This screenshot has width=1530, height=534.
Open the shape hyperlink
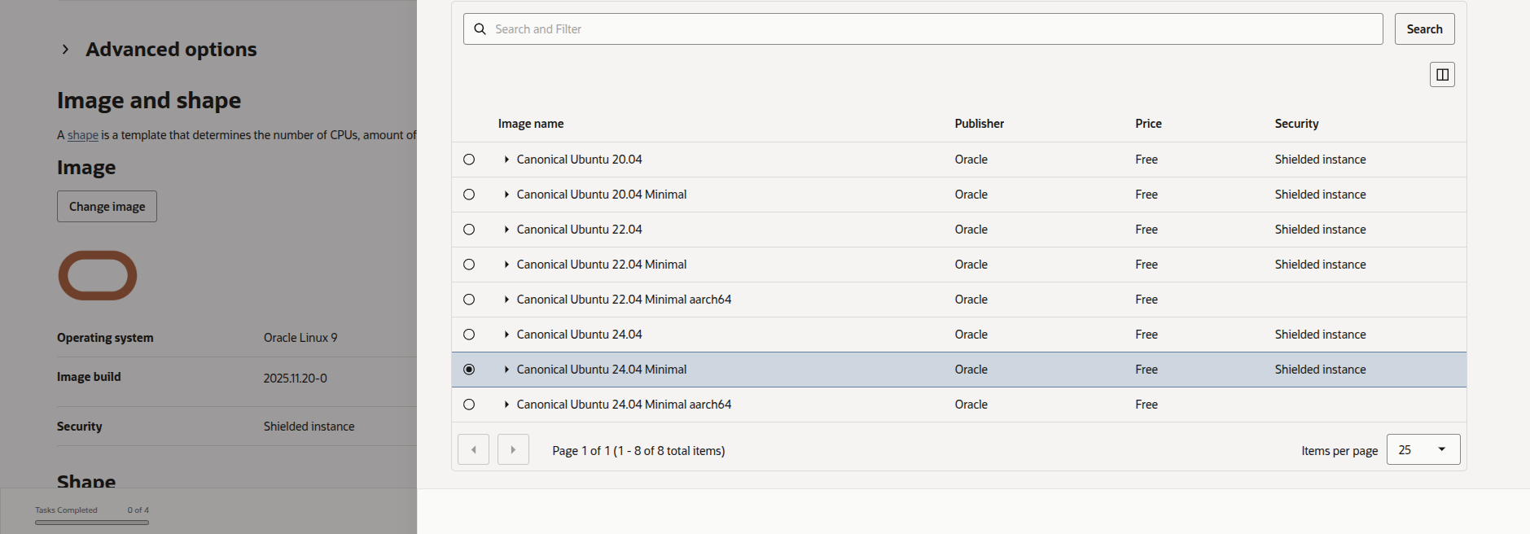(x=83, y=135)
